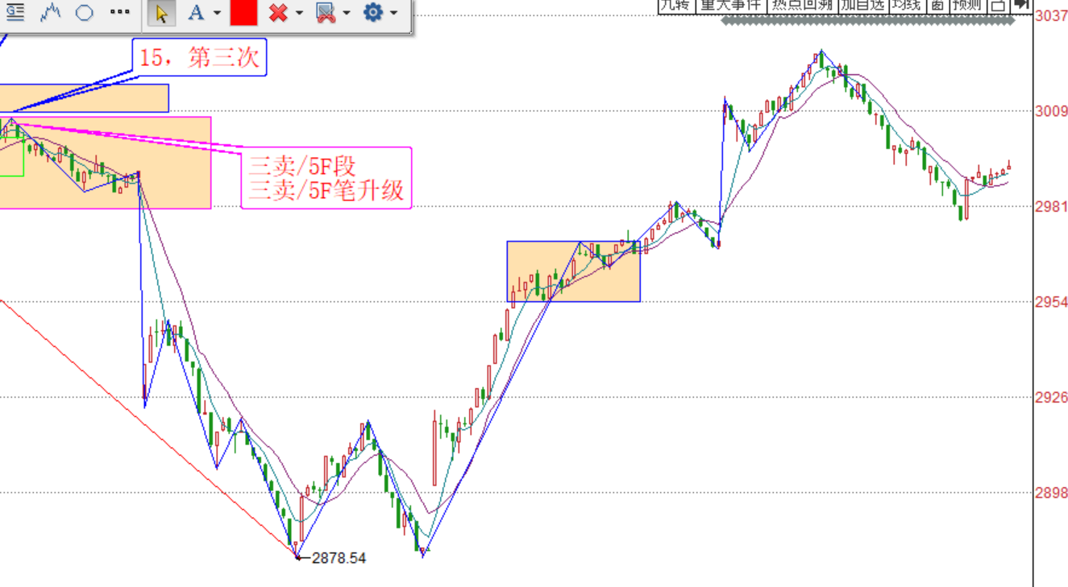This screenshot has width=1068, height=587.
Task: Click the 预测 button
Action: (x=967, y=5)
